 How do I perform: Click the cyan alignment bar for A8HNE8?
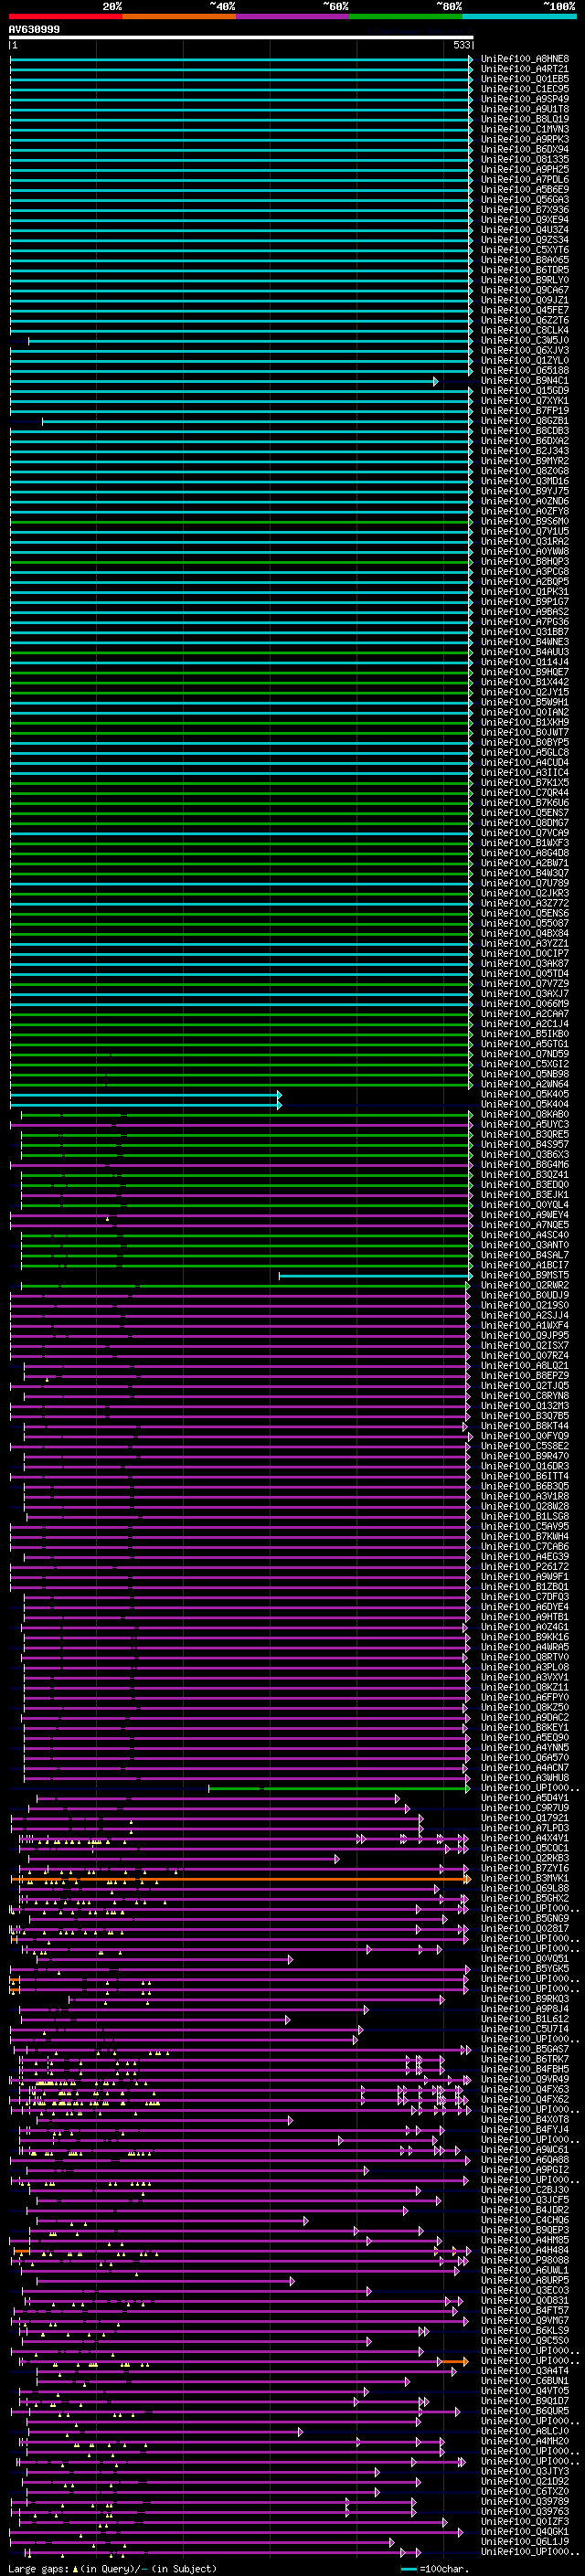pos(240,59)
